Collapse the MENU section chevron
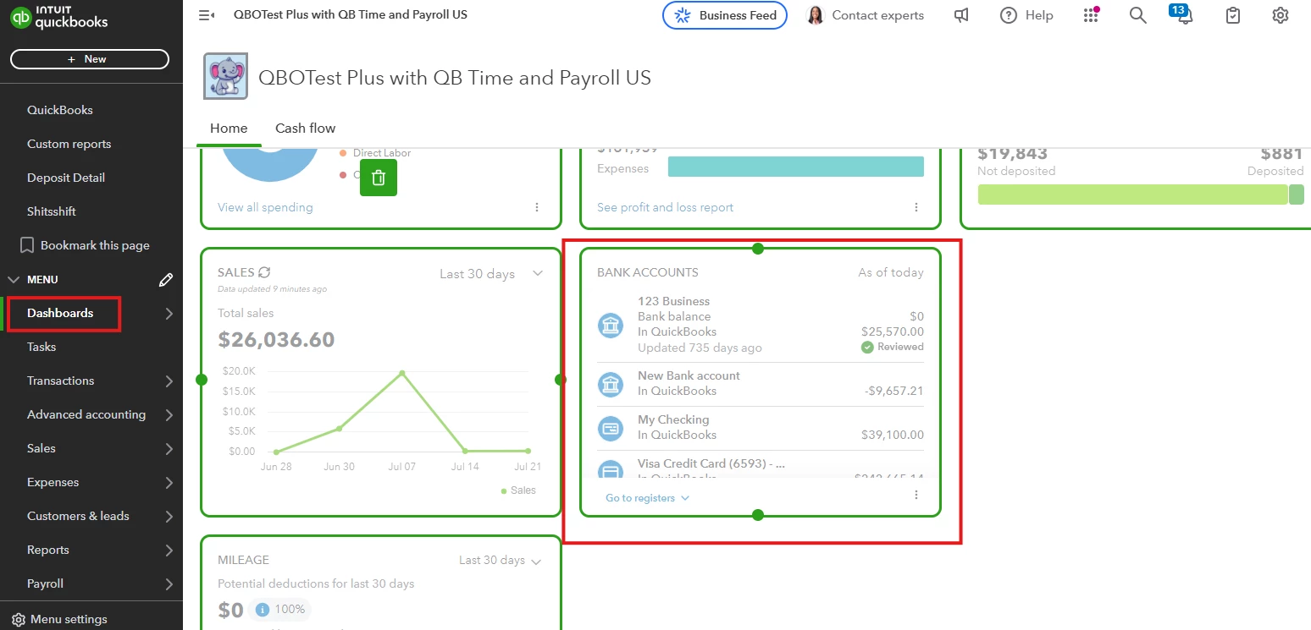 pos(14,279)
